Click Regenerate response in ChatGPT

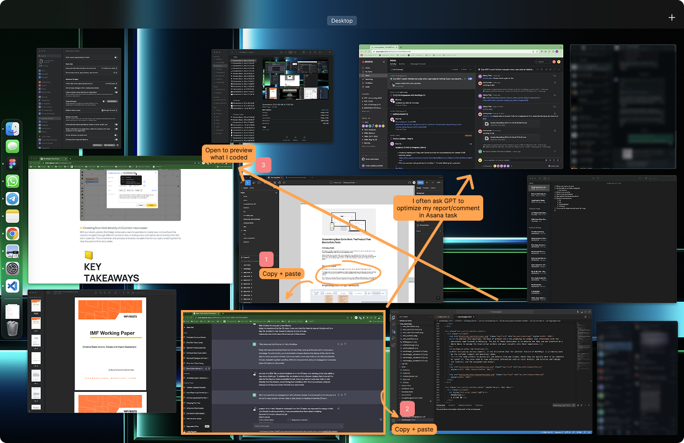(x=298, y=420)
